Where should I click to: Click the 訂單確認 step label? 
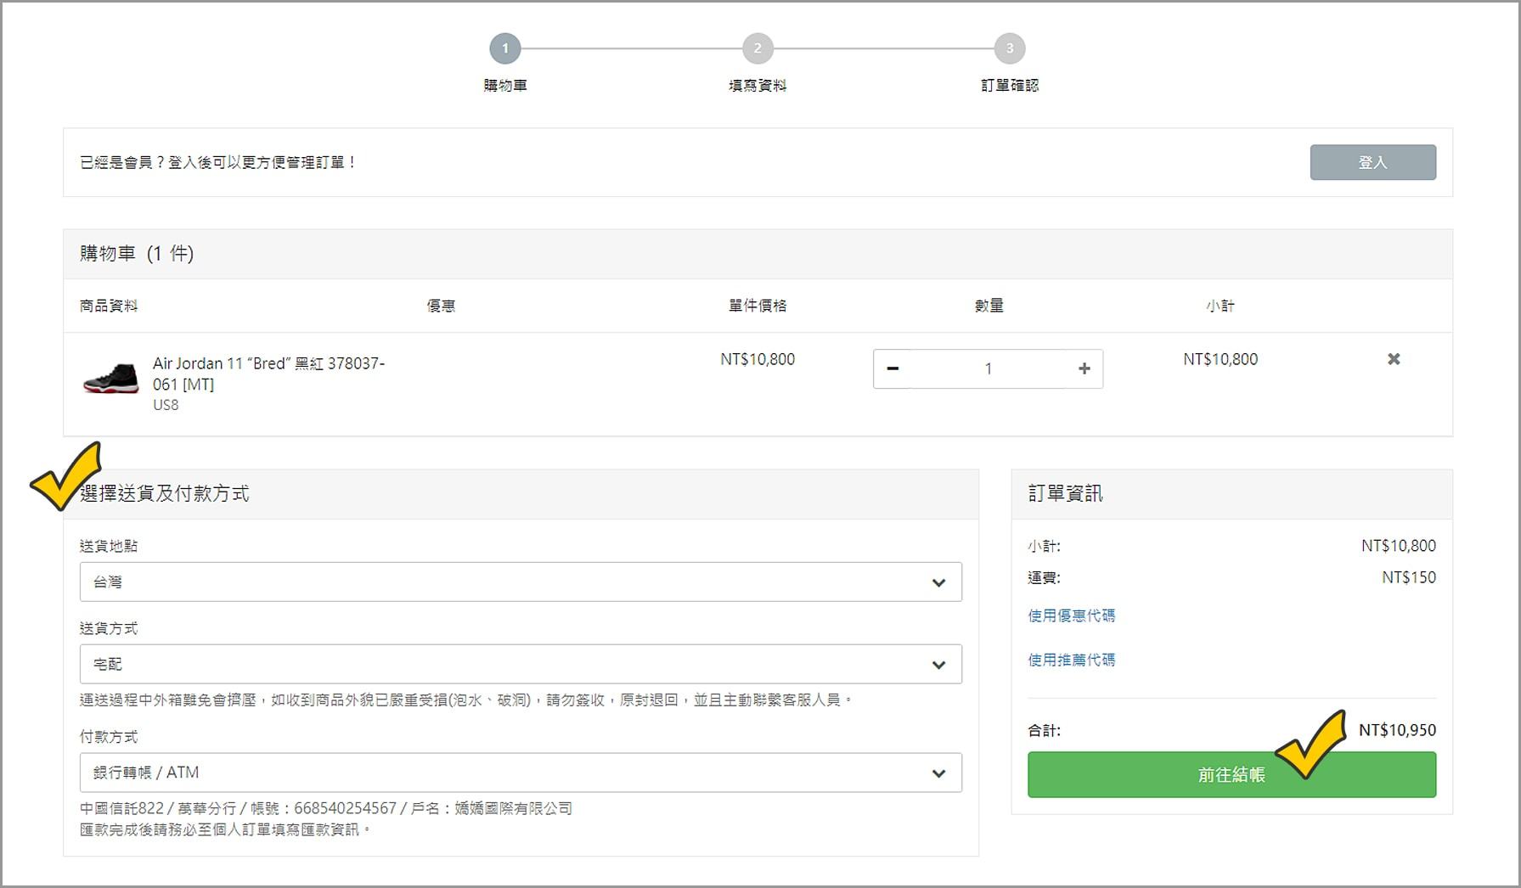pyautogui.click(x=1010, y=86)
